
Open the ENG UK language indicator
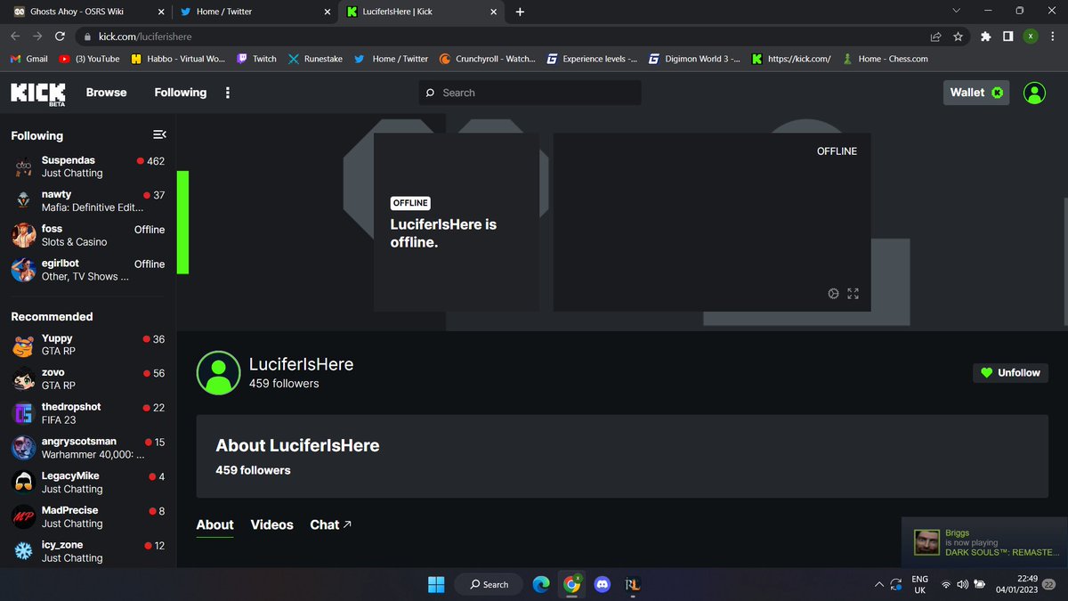[x=919, y=584]
